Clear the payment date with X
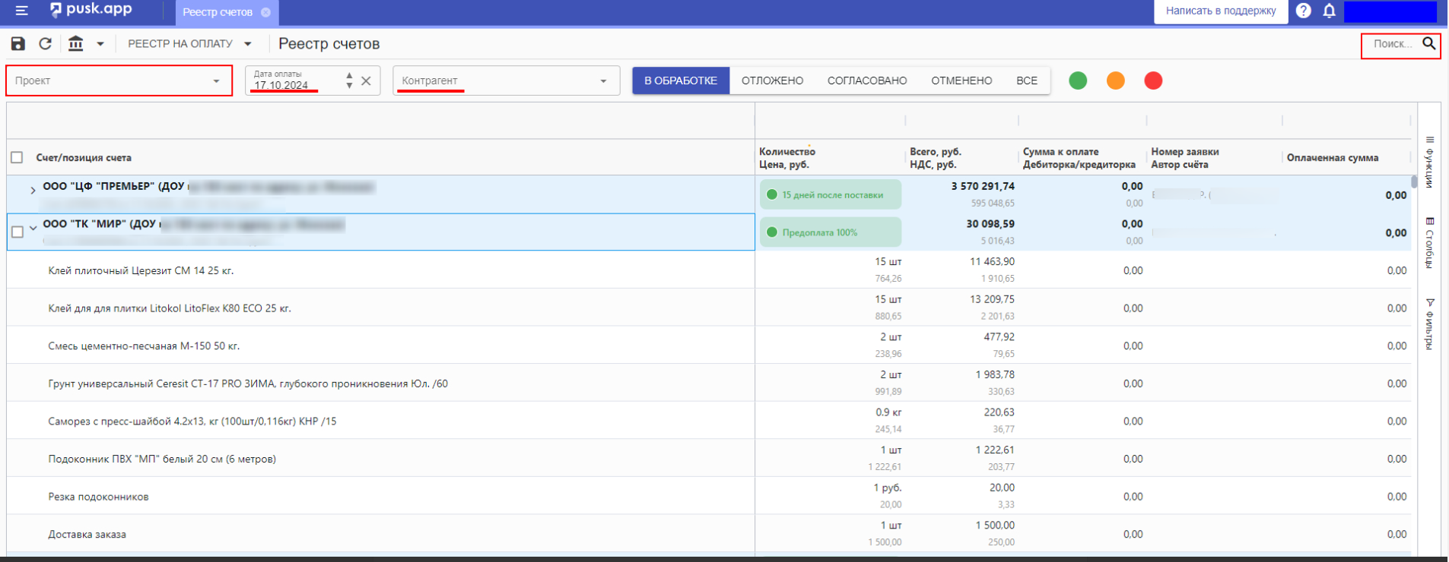Viewport: 1449px width, 562px height. [x=366, y=81]
